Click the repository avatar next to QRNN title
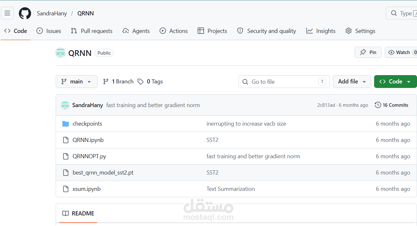 coord(60,53)
